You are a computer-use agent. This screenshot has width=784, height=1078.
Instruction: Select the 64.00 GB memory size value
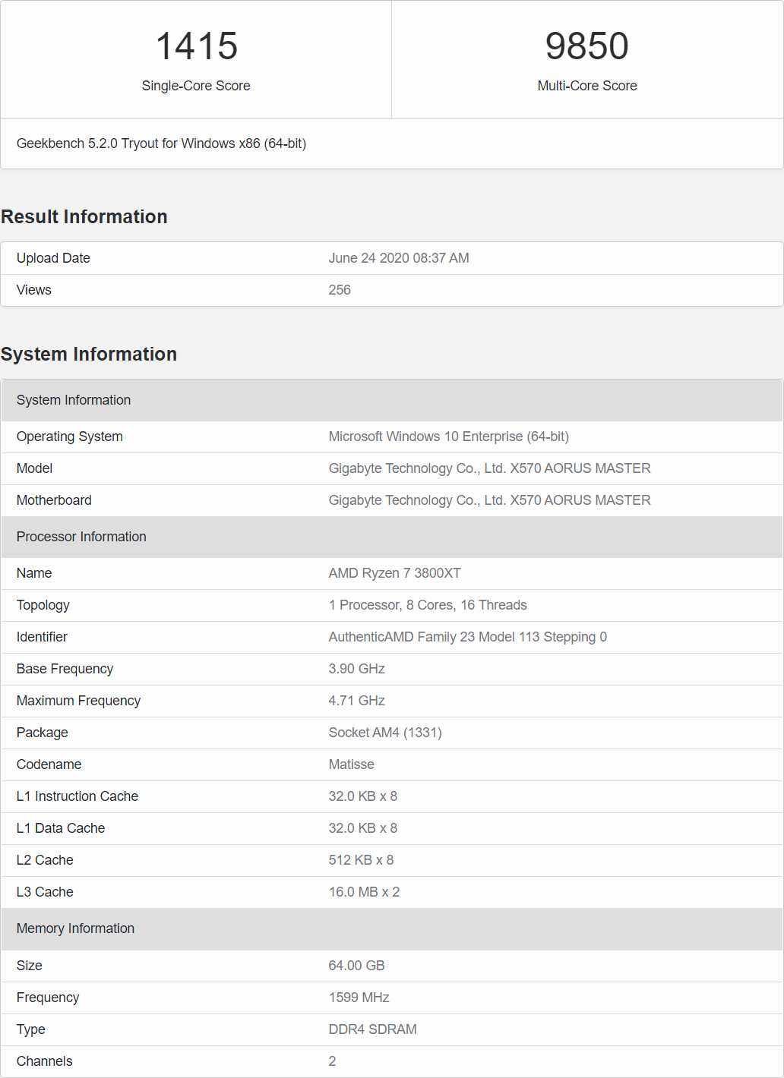[x=356, y=966]
